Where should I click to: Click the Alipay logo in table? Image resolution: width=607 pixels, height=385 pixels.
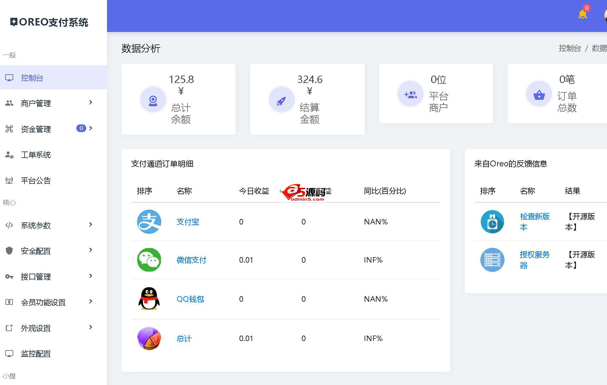coord(149,222)
